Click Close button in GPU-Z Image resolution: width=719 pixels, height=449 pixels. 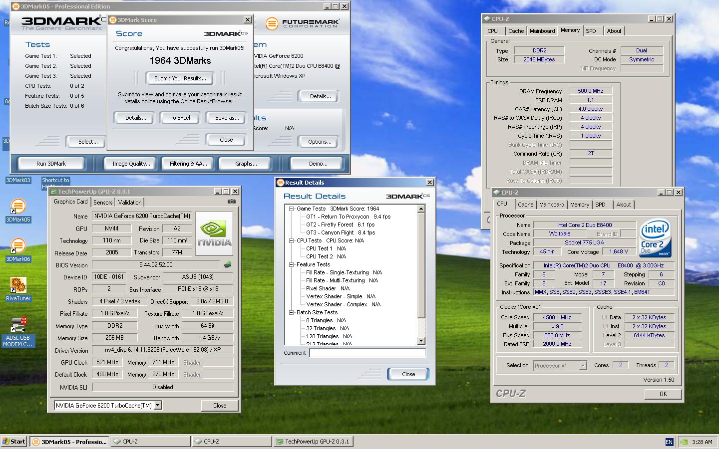click(220, 406)
